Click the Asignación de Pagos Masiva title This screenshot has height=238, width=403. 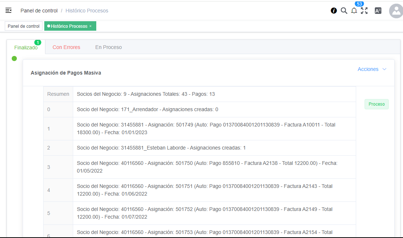pyautogui.click(x=66, y=73)
